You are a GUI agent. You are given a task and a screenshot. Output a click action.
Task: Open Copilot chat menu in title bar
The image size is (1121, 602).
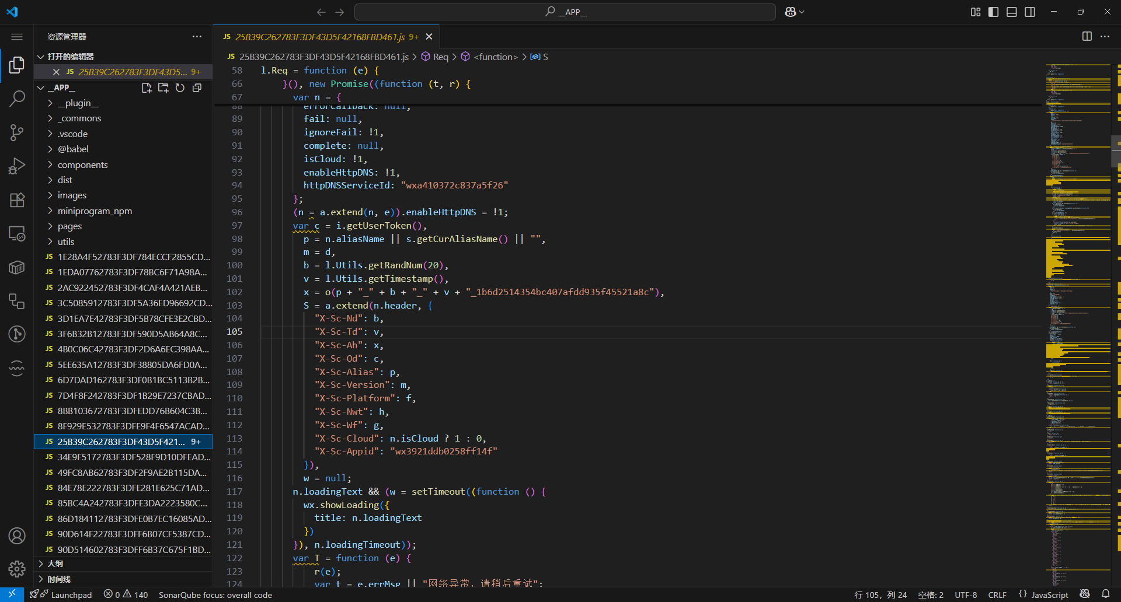(794, 12)
